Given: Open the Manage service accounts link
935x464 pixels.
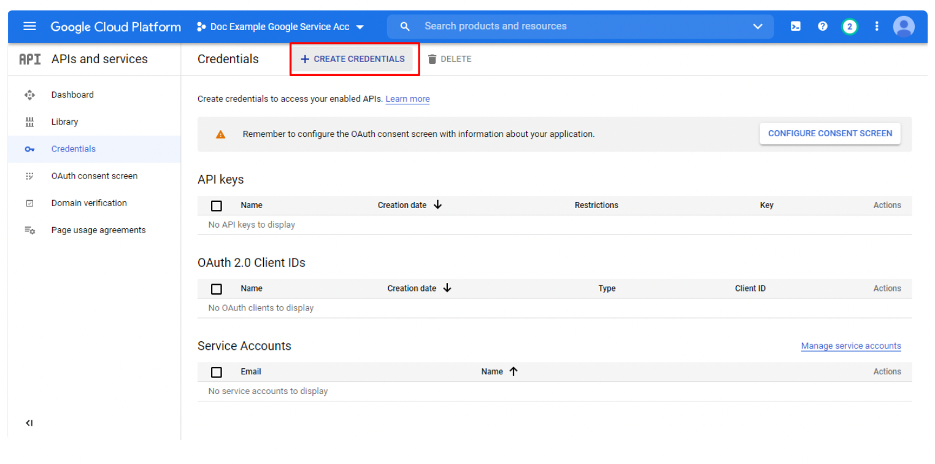Looking at the screenshot, I should point(851,346).
